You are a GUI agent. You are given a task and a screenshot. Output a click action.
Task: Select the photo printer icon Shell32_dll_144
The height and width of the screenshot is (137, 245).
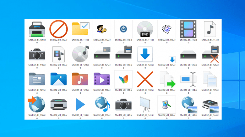(x=210, y=106)
